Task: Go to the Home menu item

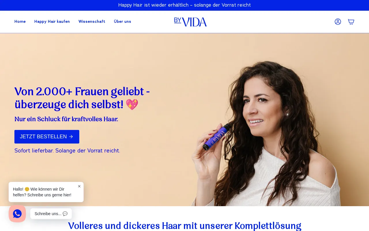Action: (20, 22)
